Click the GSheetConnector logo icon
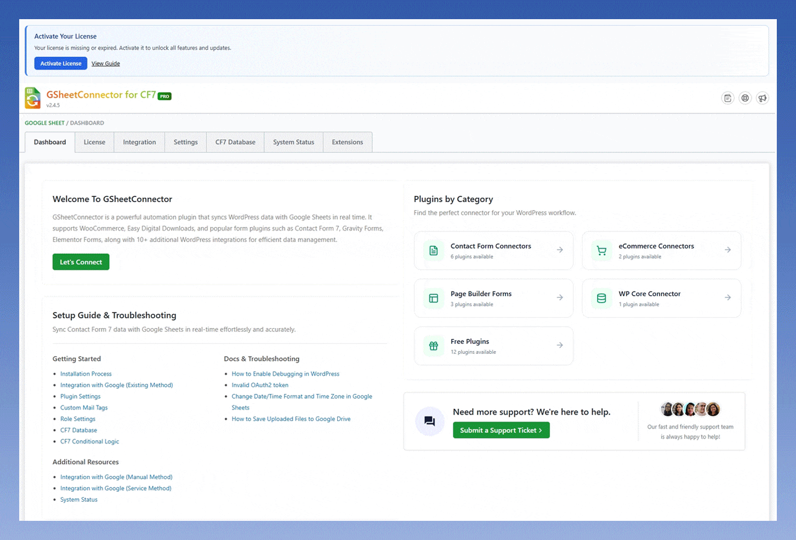Viewport: 796px width, 540px height. (33, 98)
